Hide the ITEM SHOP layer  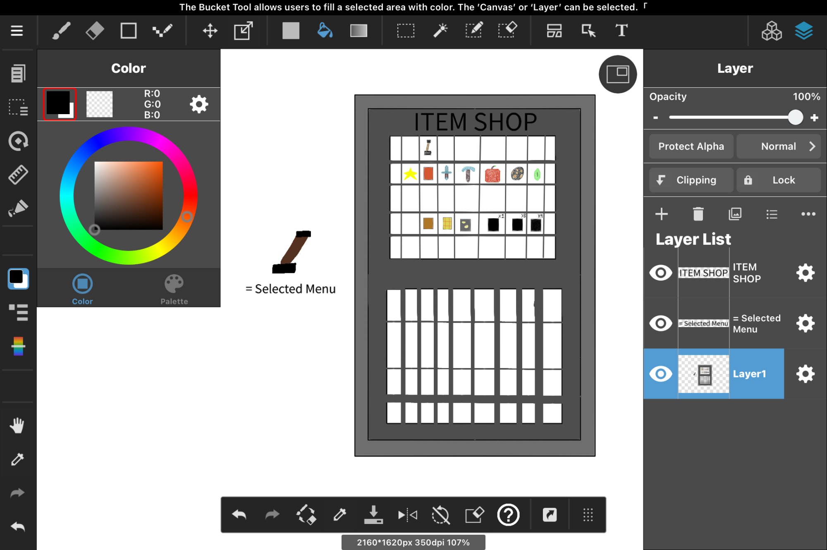coord(660,273)
